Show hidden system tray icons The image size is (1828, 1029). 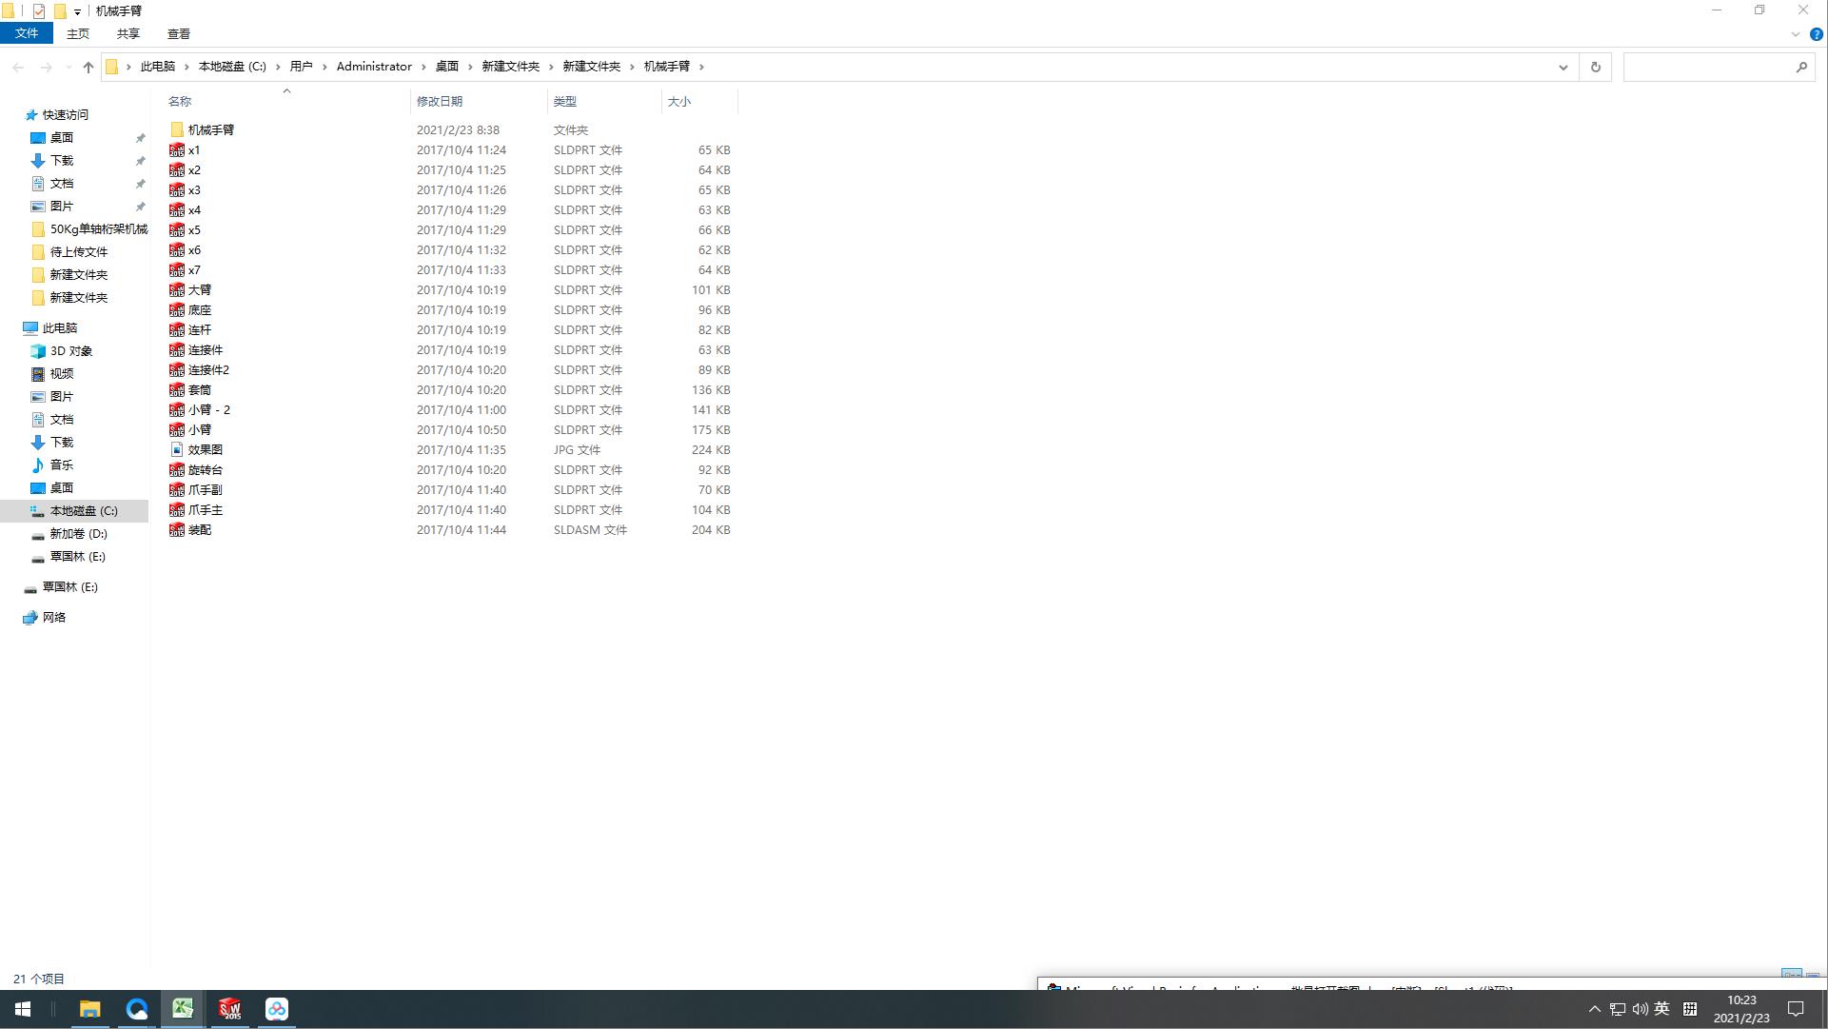(1594, 1009)
